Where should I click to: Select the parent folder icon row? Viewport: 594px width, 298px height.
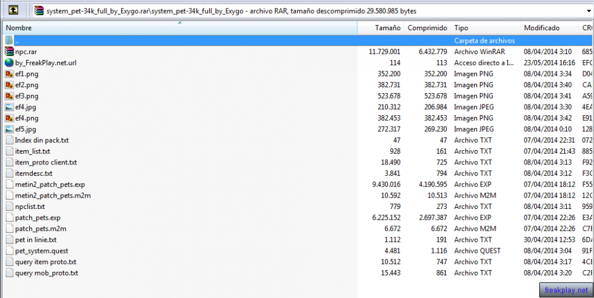pos(297,40)
